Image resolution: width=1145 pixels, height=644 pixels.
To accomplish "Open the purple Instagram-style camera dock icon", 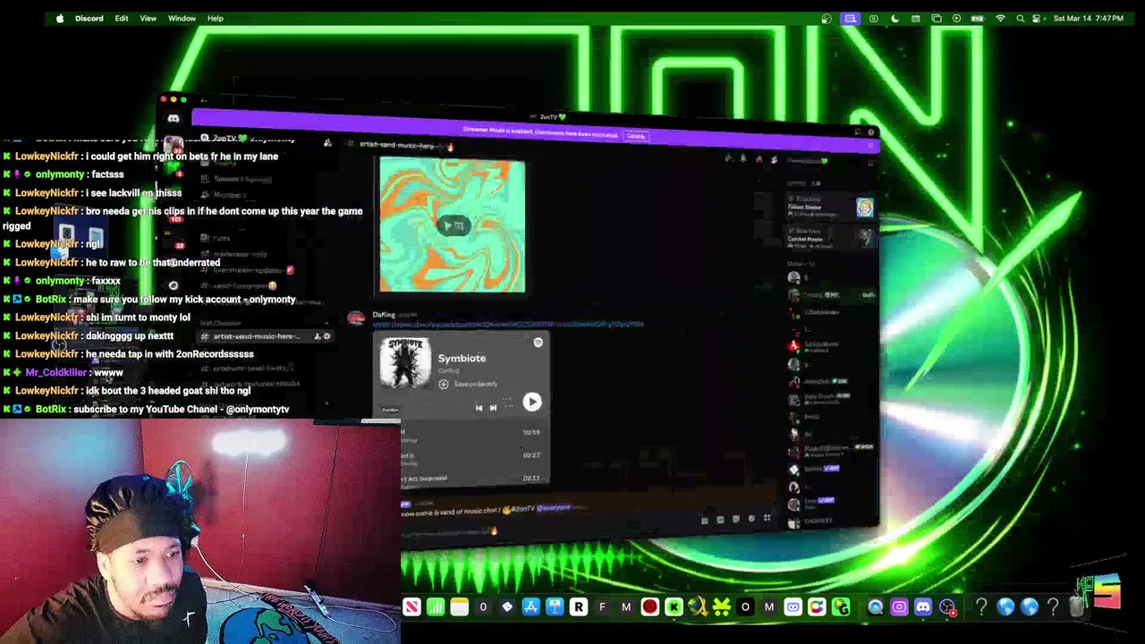I will tap(899, 607).
